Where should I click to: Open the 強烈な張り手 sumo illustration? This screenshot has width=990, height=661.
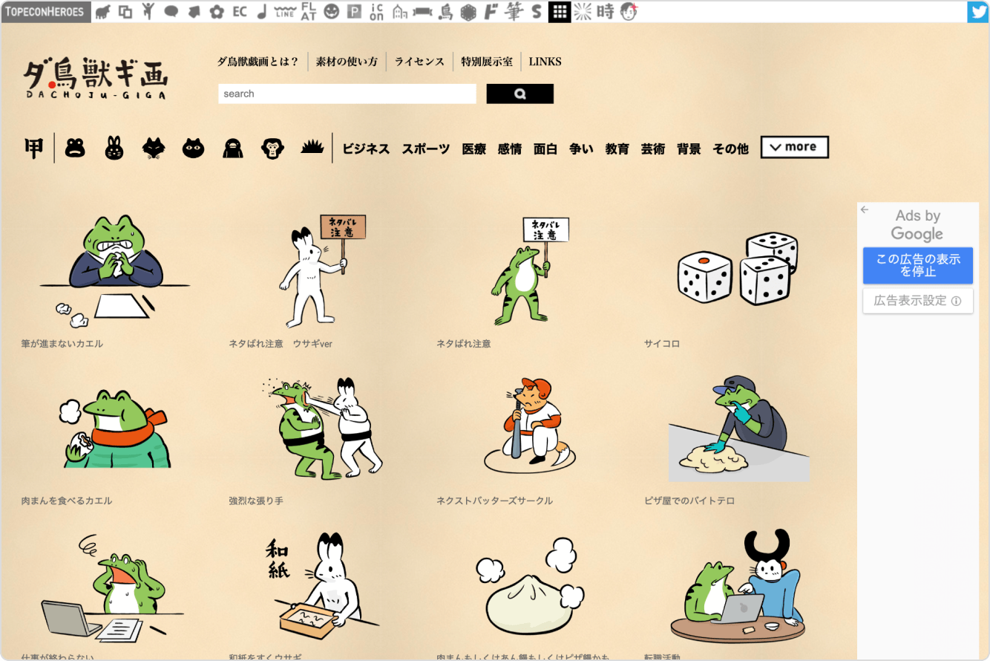pos(323,429)
